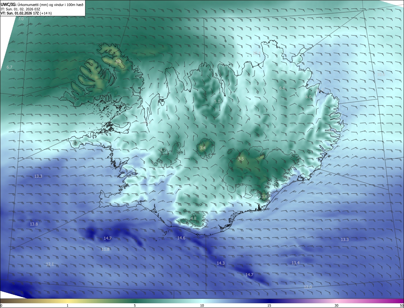404x308 pixels.
Task: Click the 1 tick on the color scale
Action: (x=68, y=306)
